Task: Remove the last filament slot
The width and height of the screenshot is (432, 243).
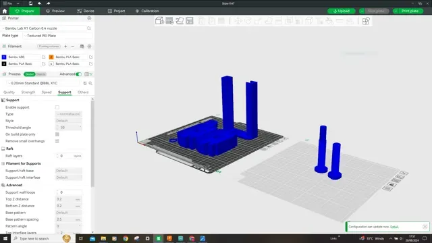Action: tap(73, 47)
